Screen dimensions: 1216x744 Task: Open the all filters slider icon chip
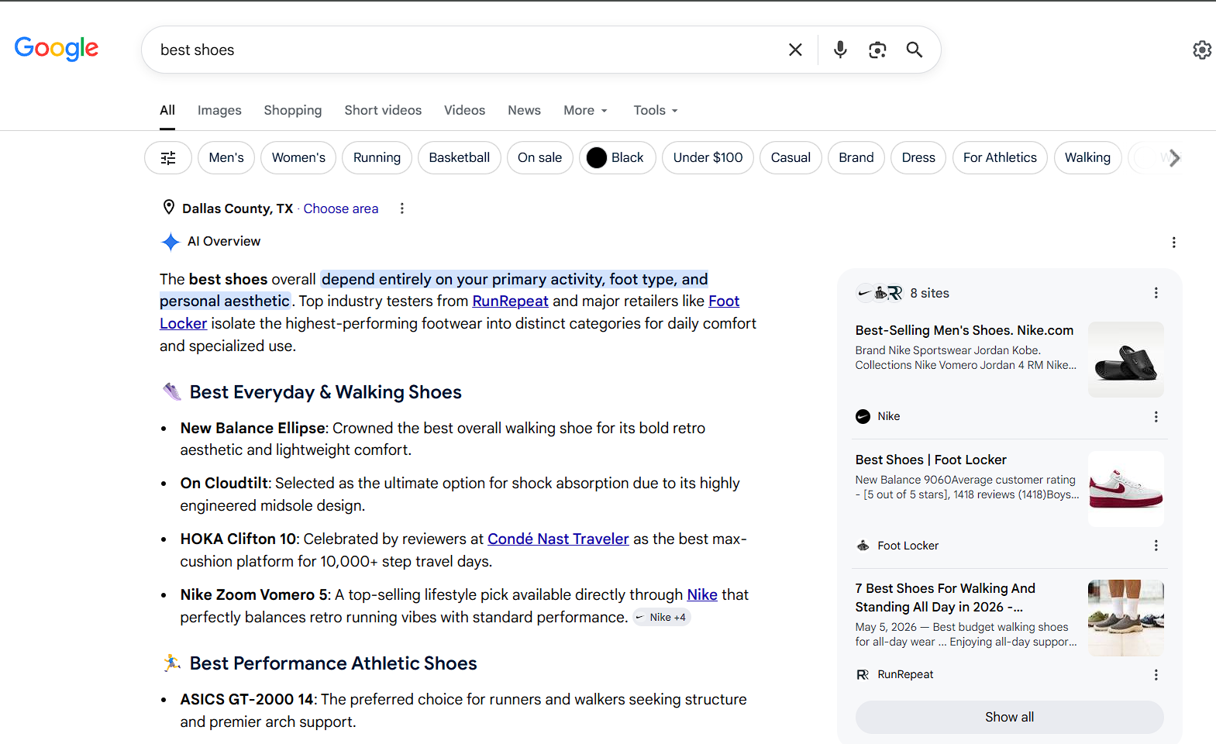(x=168, y=158)
